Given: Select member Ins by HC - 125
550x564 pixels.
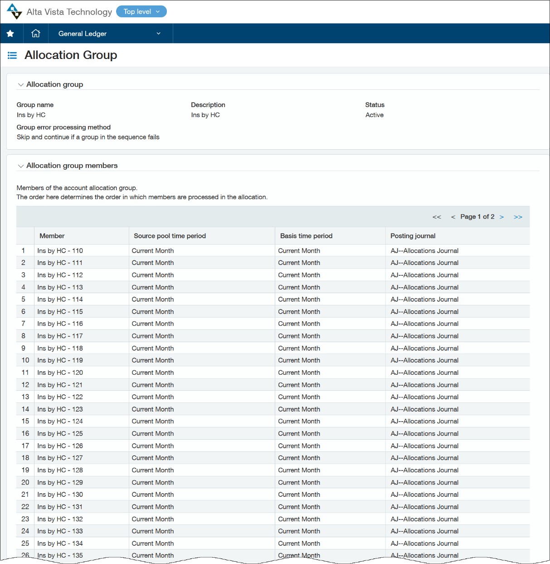Looking at the screenshot, I should [60, 433].
